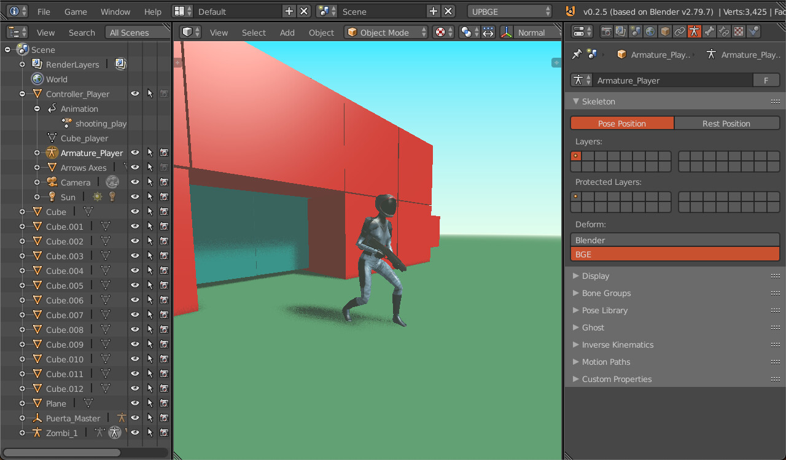Screen dimensions: 786x460
Task: Click the RenderLayers icon in outliner
Action: [x=37, y=64]
